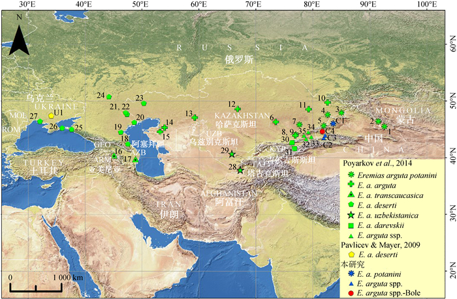Click the red circle marker C4
The width and height of the screenshot is (457, 299).
tap(323, 132)
